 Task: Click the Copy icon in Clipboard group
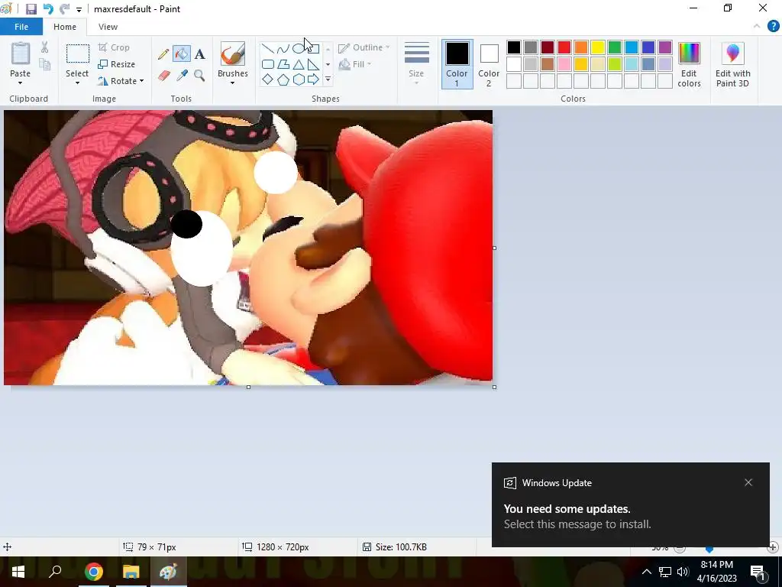tap(44, 64)
